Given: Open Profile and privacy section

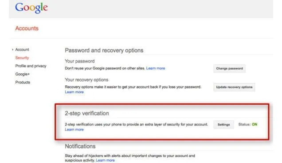Looking at the screenshot, I should click(x=31, y=66).
